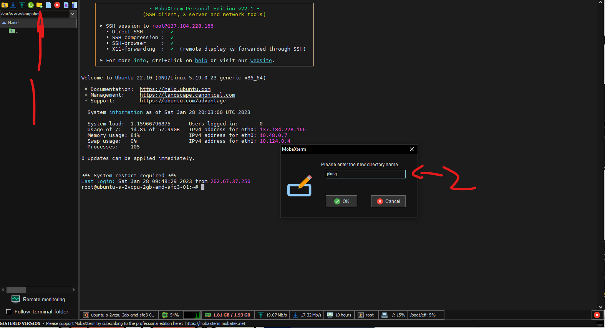Click the blue download arrow icon
The image size is (605, 328).
coord(13,5)
